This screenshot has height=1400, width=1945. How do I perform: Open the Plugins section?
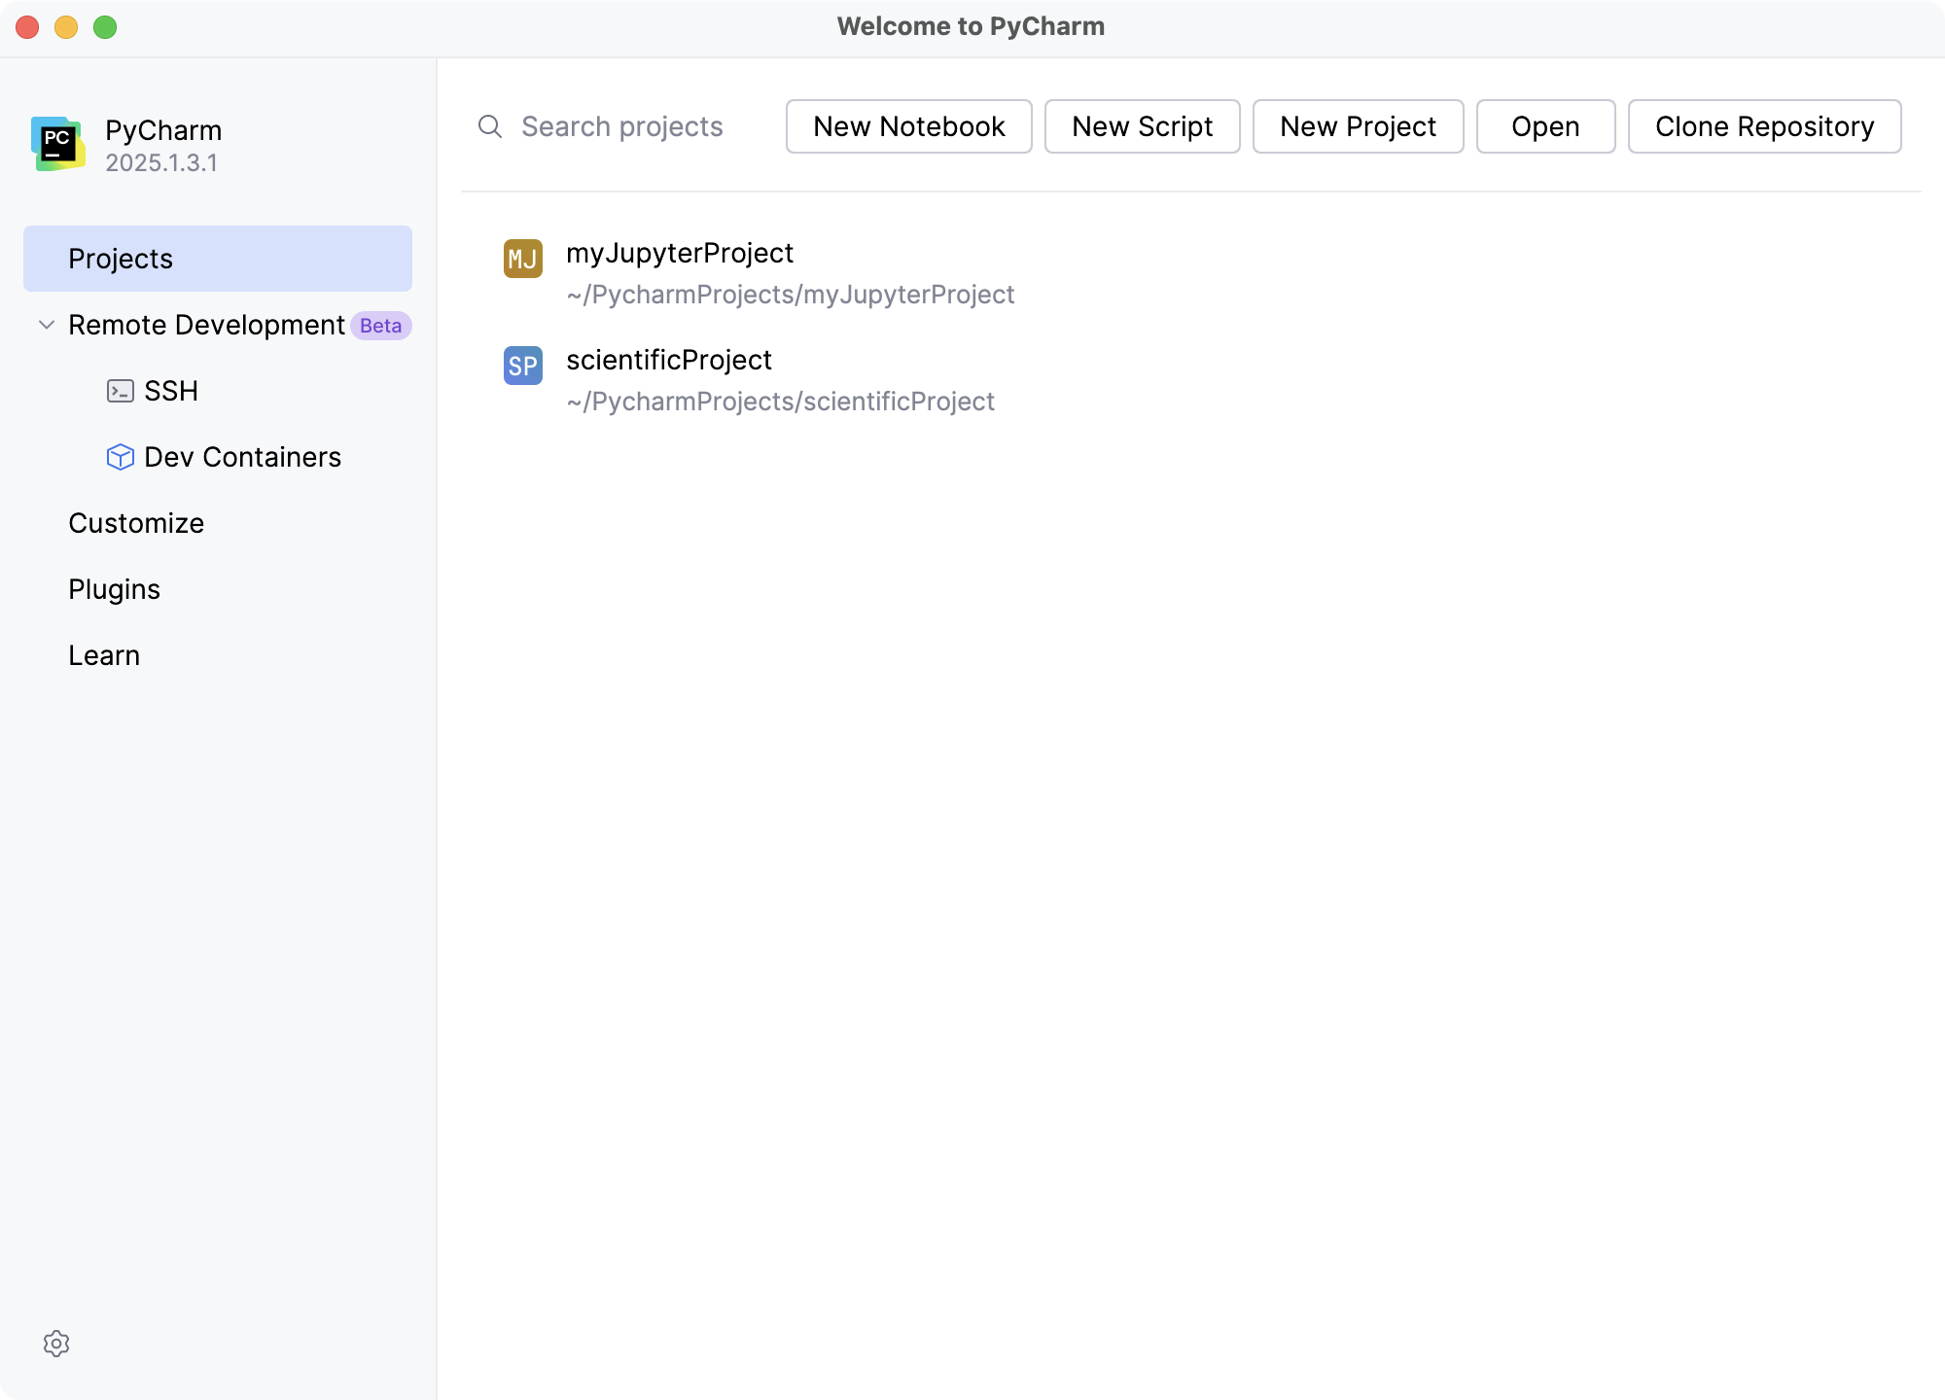point(114,589)
